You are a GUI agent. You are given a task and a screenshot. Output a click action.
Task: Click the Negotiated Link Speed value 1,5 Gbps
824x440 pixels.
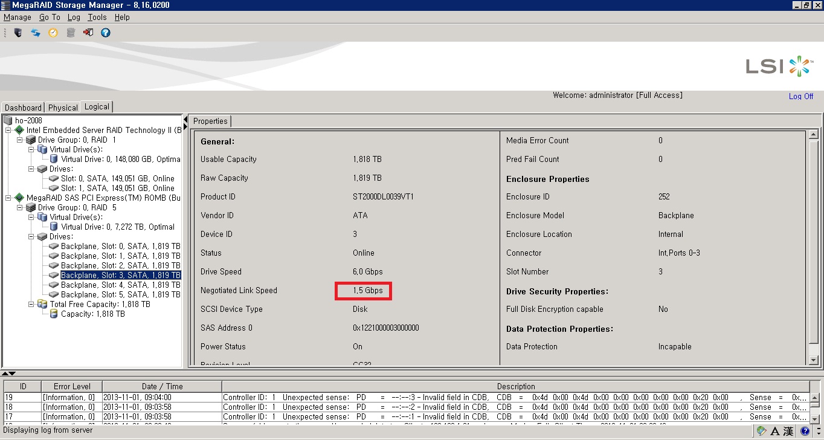[x=368, y=290]
